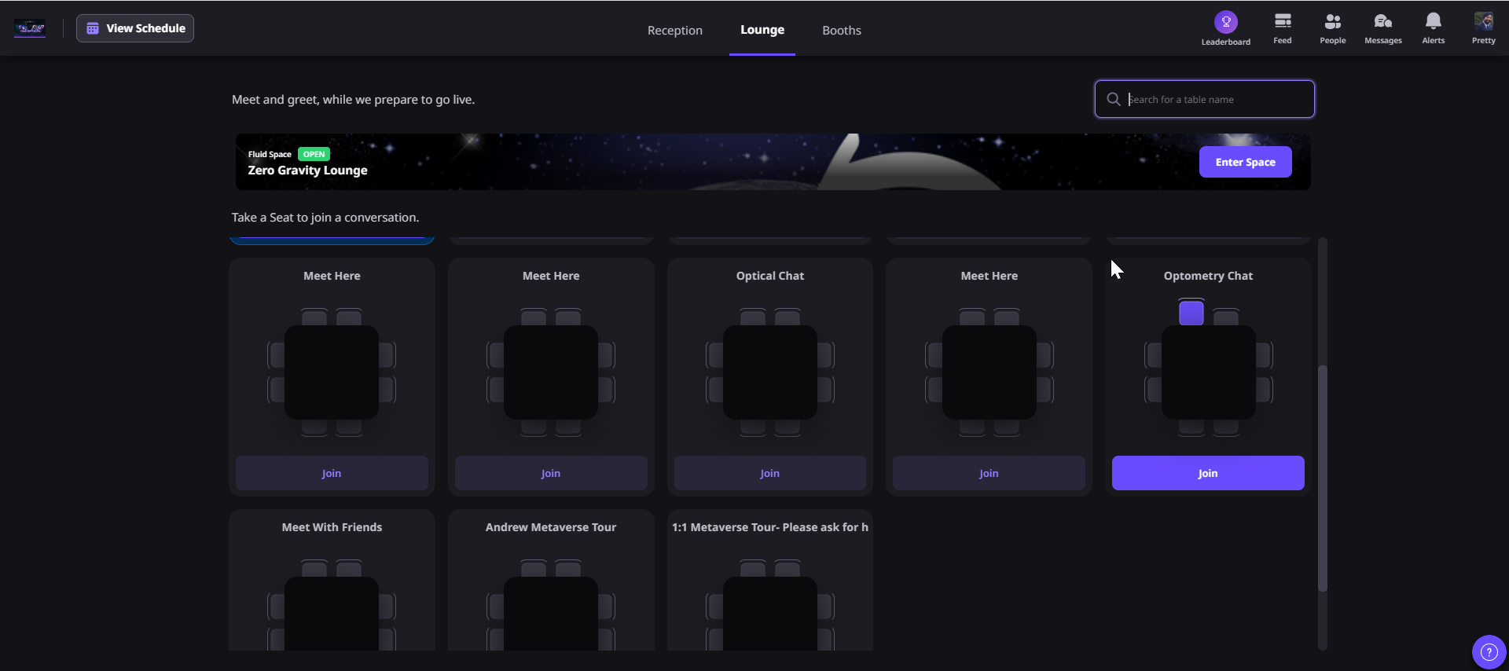1509x671 pixels.
Task: Join the Optometry Chat table
Action: 1208,473
